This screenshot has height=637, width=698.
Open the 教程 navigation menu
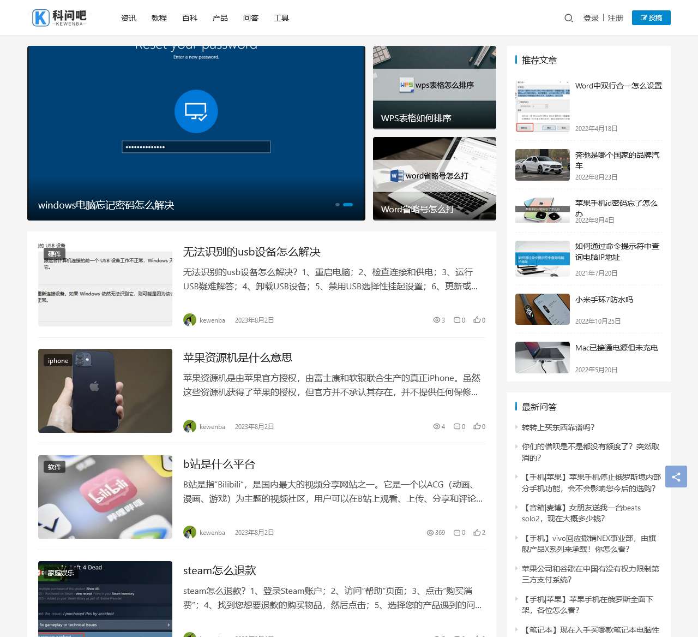coord(159,18)
